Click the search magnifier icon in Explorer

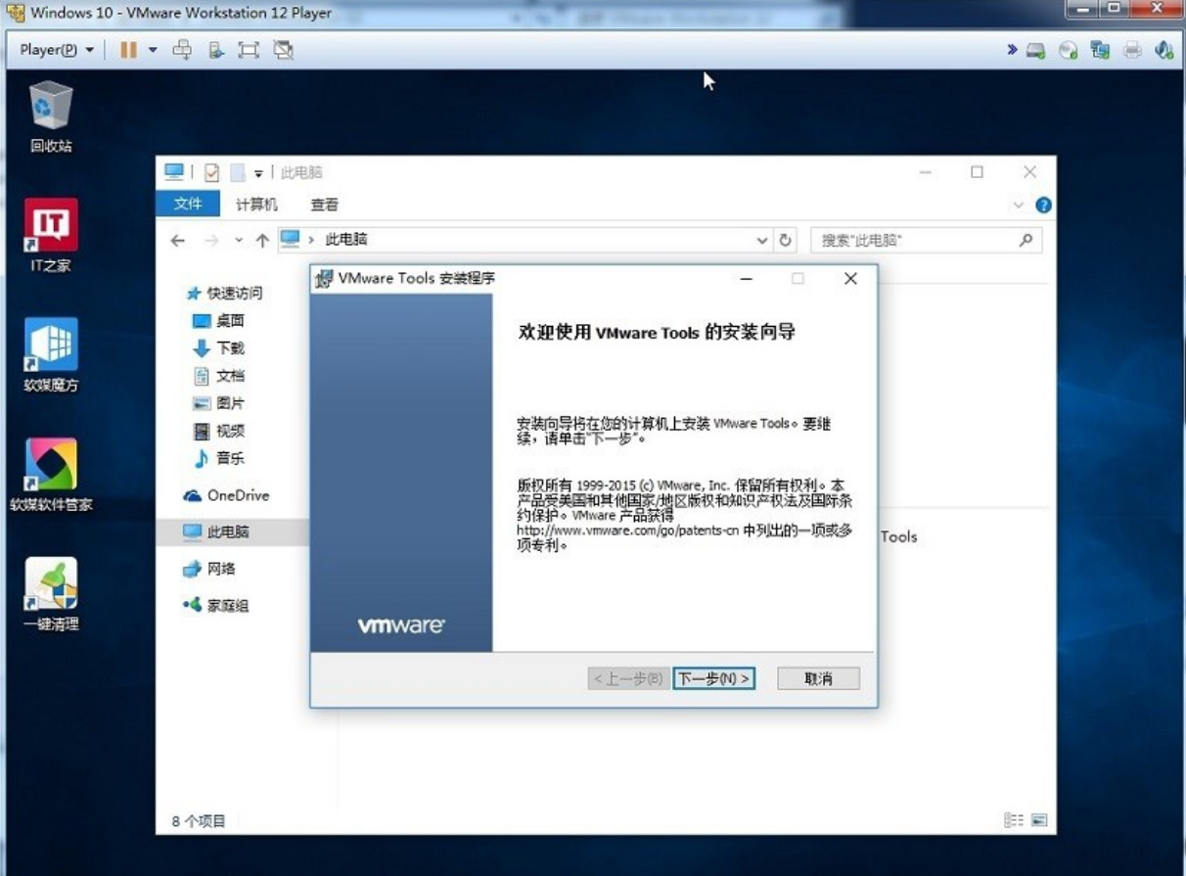(x=1026, y=240)
